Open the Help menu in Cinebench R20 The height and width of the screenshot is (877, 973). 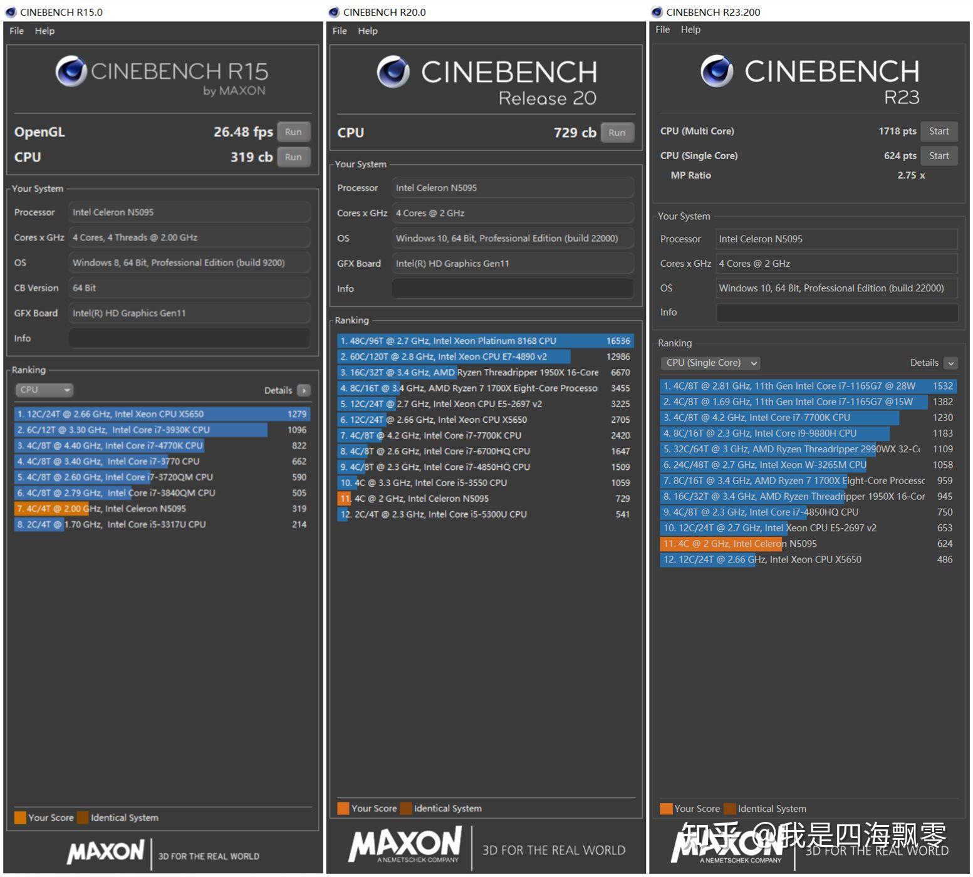(x=368, y=31)
